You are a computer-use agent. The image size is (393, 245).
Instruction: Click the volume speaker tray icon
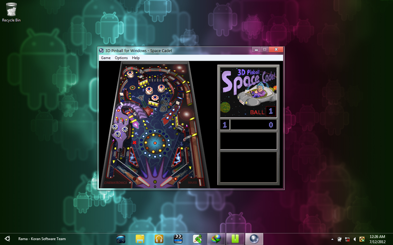355,239
